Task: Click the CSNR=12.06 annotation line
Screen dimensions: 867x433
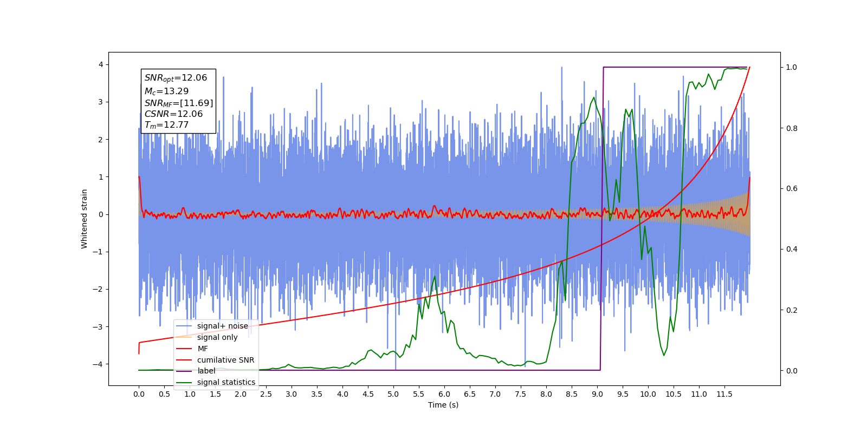Action: point(173,114)
